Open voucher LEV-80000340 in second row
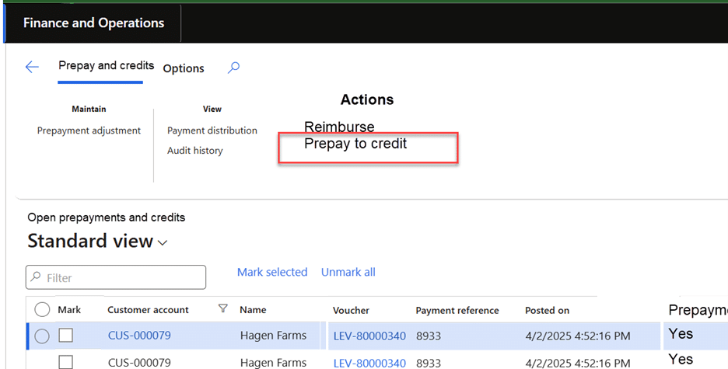 (369, 363)
